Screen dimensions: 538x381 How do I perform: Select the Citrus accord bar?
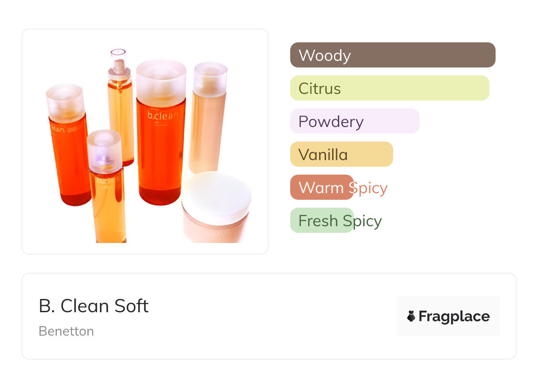[x=390, y=88]
